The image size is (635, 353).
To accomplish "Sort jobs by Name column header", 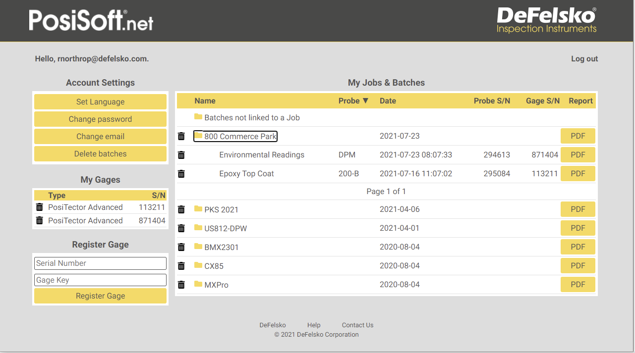I will 205,101.
